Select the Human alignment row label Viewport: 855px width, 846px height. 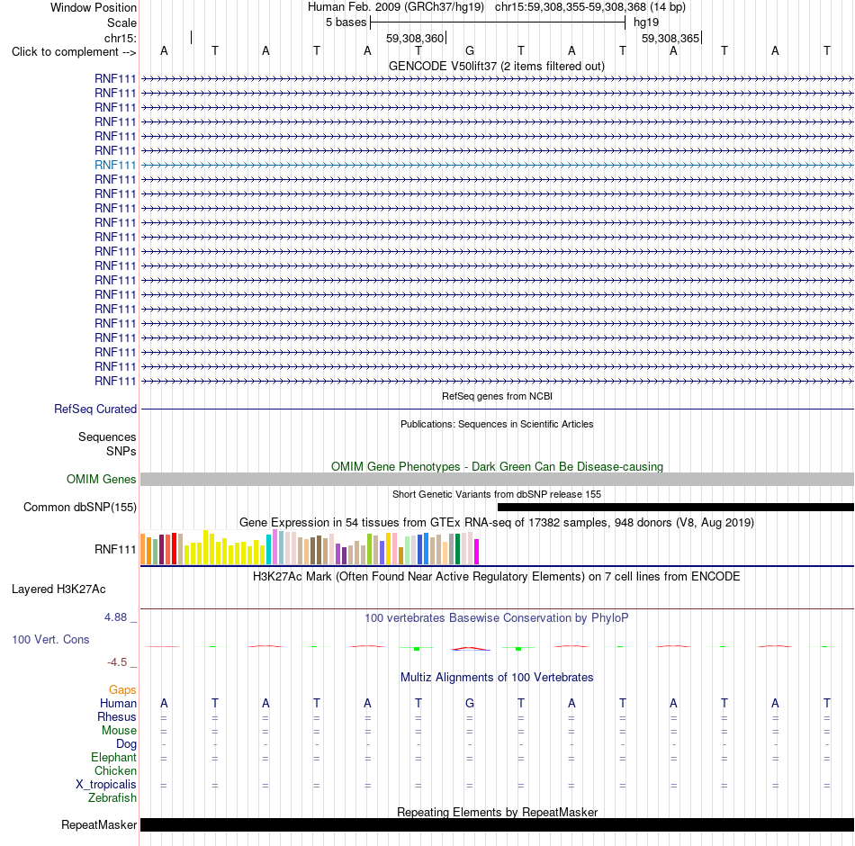coord(118,704)
